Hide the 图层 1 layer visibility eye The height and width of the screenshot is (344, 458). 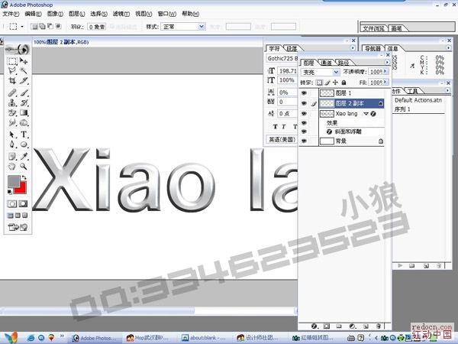(304, 92)
